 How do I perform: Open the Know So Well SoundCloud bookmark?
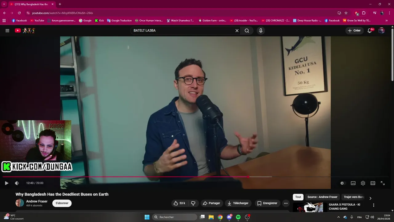(356, 21)
